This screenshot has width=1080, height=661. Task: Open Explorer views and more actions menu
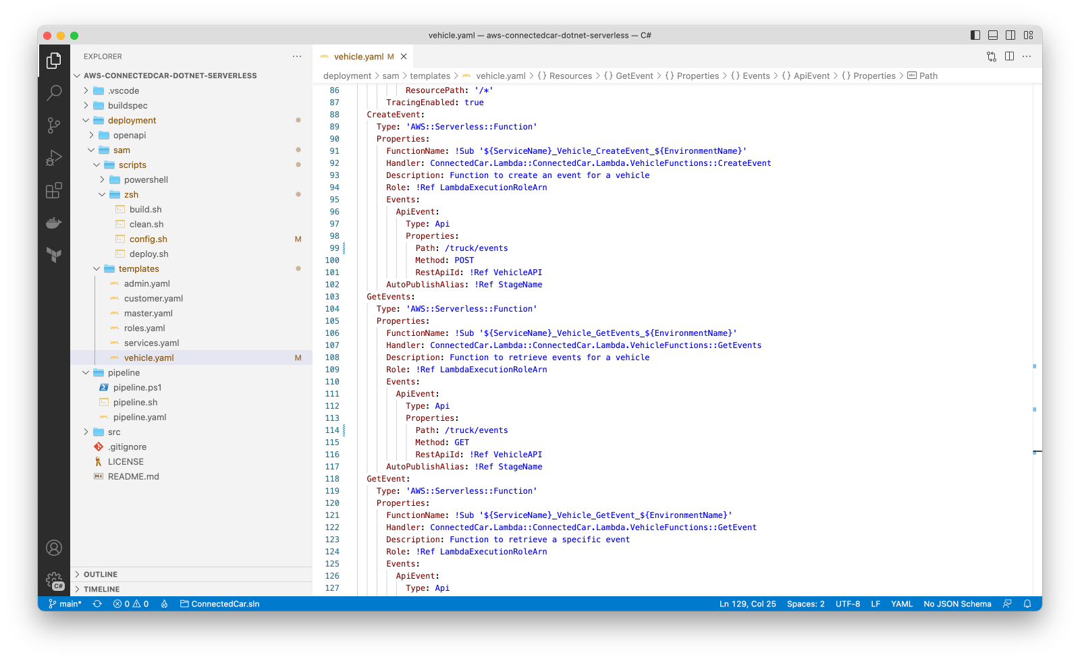coord(297,57)
